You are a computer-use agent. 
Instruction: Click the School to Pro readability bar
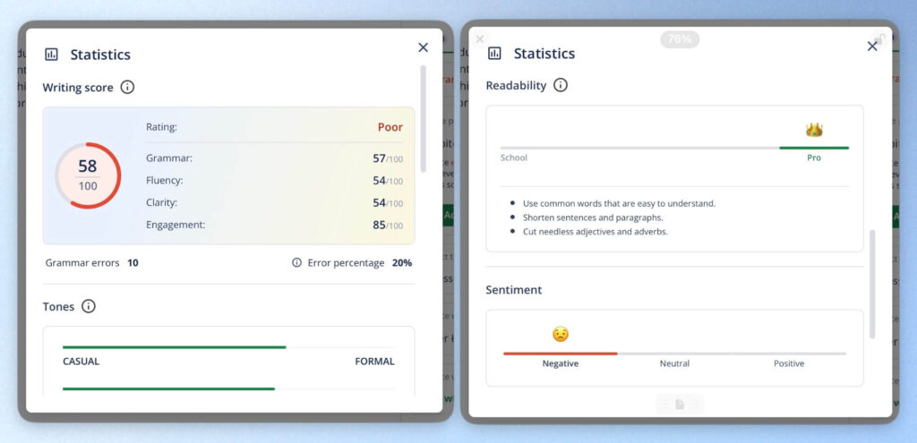click(674, 148)
